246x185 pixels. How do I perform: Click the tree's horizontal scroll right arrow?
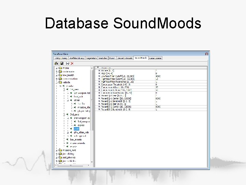[x=88, y=165]
